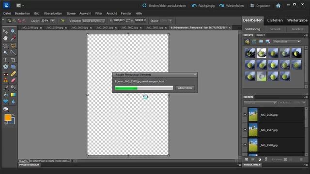Image resolution: width=310 pixels, height=174 pixels.
Task: Select the Healing Brush bandage tool
Action: (13, 74)
